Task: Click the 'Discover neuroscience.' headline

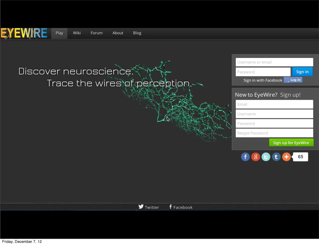Action: [76, 72]
